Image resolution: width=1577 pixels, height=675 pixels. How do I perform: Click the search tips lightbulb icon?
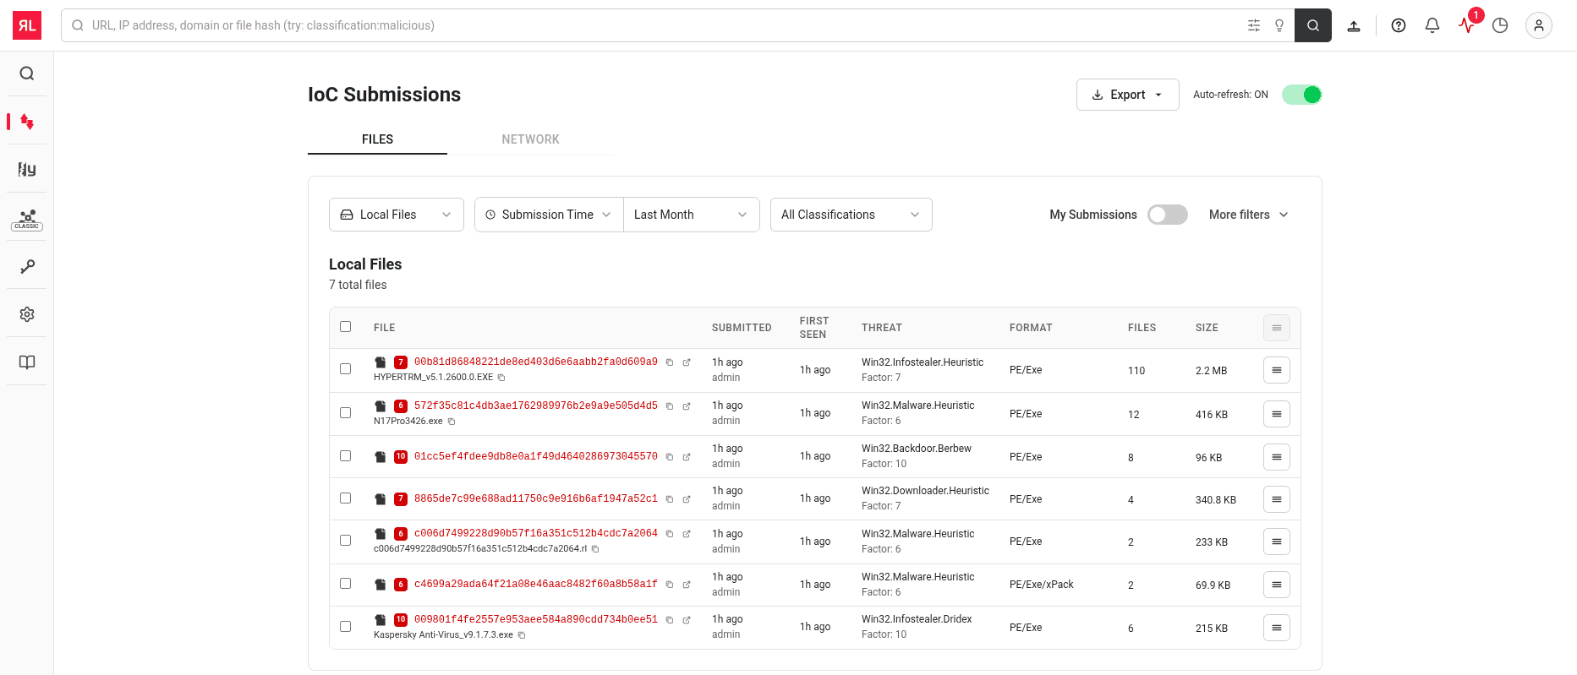1279,25
